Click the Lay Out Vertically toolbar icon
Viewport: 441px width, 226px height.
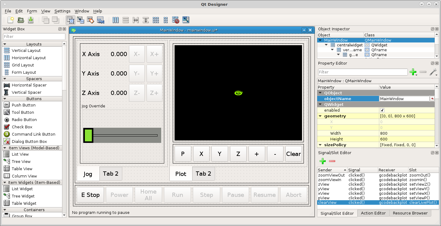click(126, 20)
